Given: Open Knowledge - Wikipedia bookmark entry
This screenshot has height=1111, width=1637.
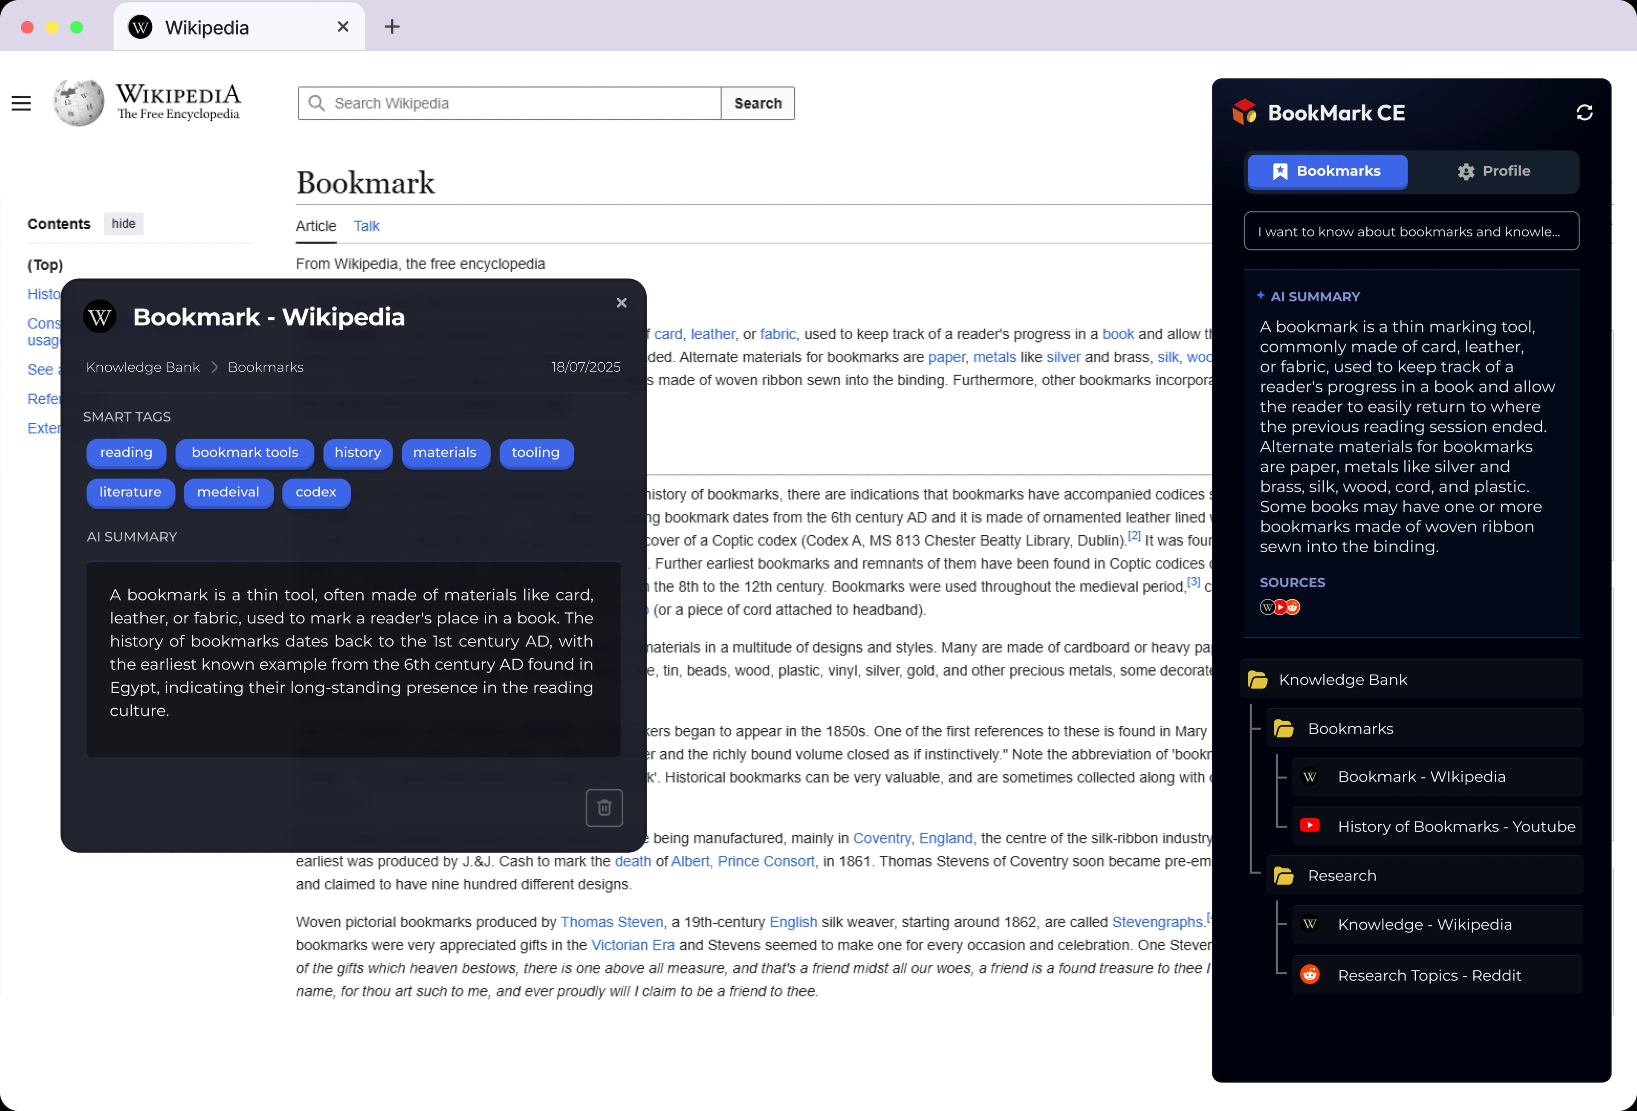Looking at the screenshot, I should point(1424,924).
